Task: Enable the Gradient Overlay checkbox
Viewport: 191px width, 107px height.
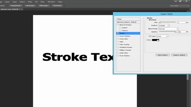Action: pos(118,47)
